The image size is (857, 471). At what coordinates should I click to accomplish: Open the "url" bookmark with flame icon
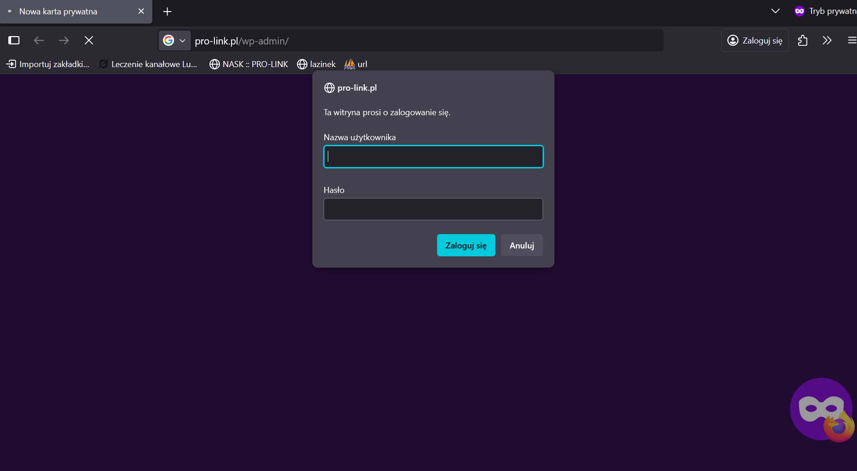pyautogui.click(x=350, y=64)
